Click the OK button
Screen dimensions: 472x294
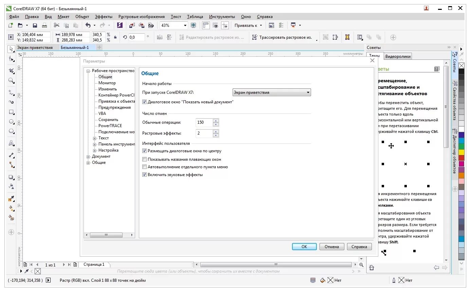(x=304, y=247)
